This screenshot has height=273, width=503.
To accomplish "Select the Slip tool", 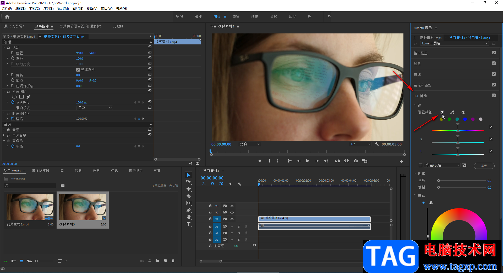I will [x=189, y=203].
